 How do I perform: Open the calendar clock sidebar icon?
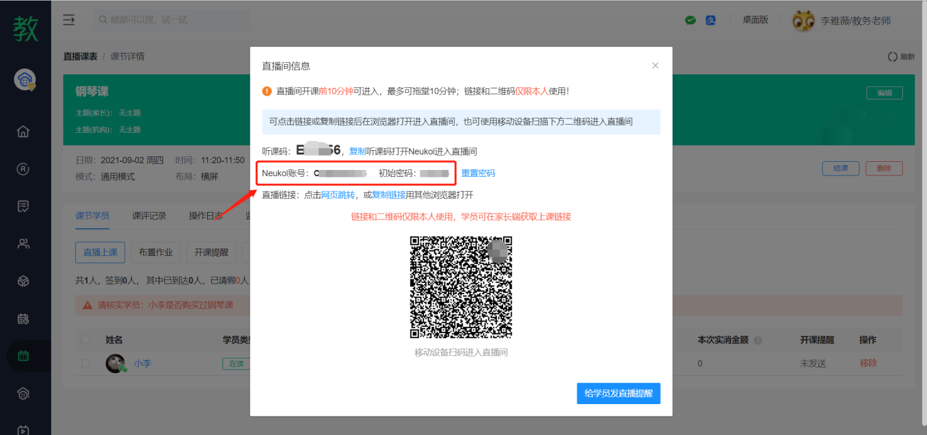point(23,319)
